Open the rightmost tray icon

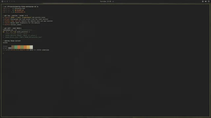tap(209, 1)
